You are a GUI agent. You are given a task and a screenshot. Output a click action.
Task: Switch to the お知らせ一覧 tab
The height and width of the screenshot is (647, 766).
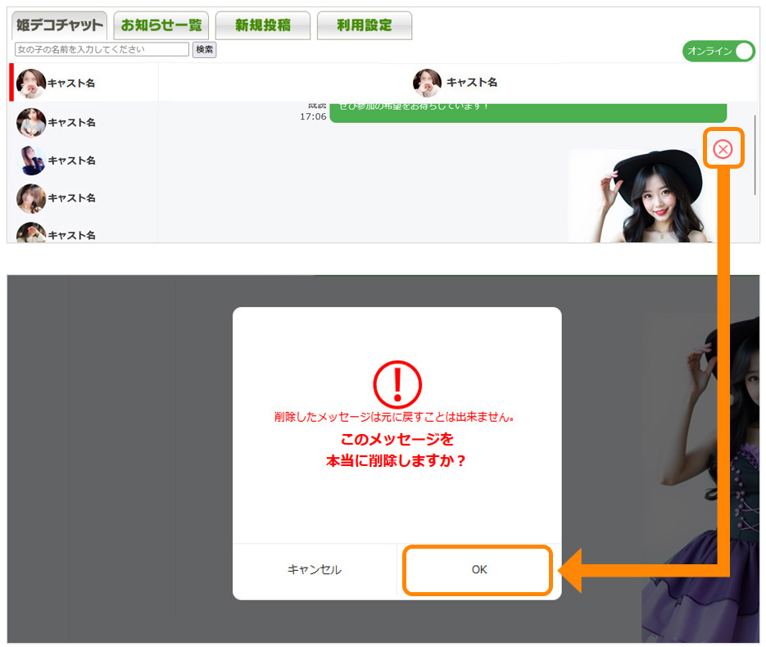[x=161, y=25]
